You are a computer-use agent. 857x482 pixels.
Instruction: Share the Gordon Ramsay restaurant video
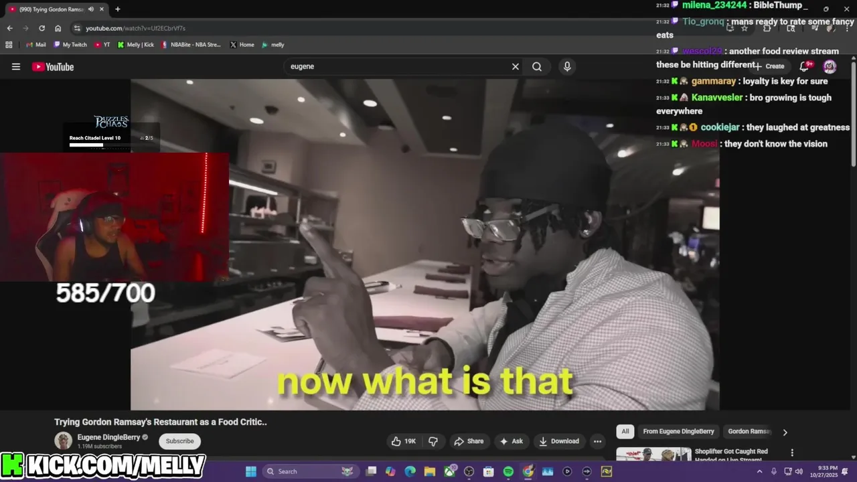(469, 441)
